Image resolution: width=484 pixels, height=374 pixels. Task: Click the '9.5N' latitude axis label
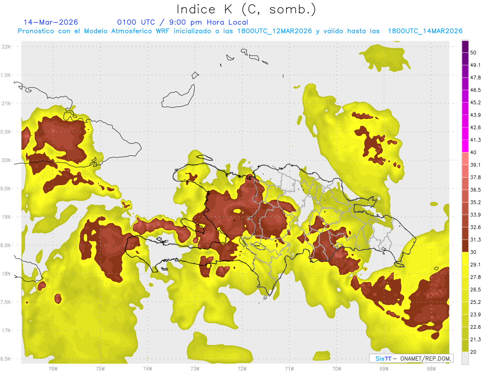(x=6, y=188)
